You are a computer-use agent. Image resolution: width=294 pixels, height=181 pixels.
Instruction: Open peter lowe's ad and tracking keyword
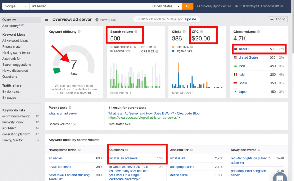tap(69, 177)
